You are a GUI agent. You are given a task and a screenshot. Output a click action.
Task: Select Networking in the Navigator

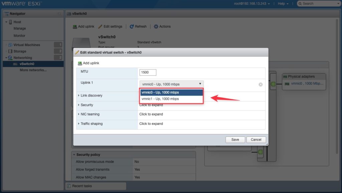click(23, 58)
